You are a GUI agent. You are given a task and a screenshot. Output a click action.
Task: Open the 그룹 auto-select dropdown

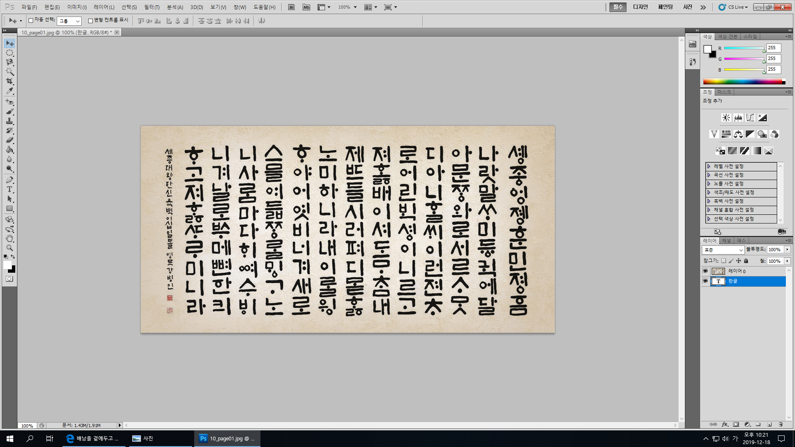point(69,21)
